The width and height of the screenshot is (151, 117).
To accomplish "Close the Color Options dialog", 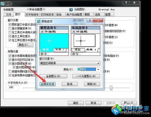I will pyautogui.click(x=98, y=21).
